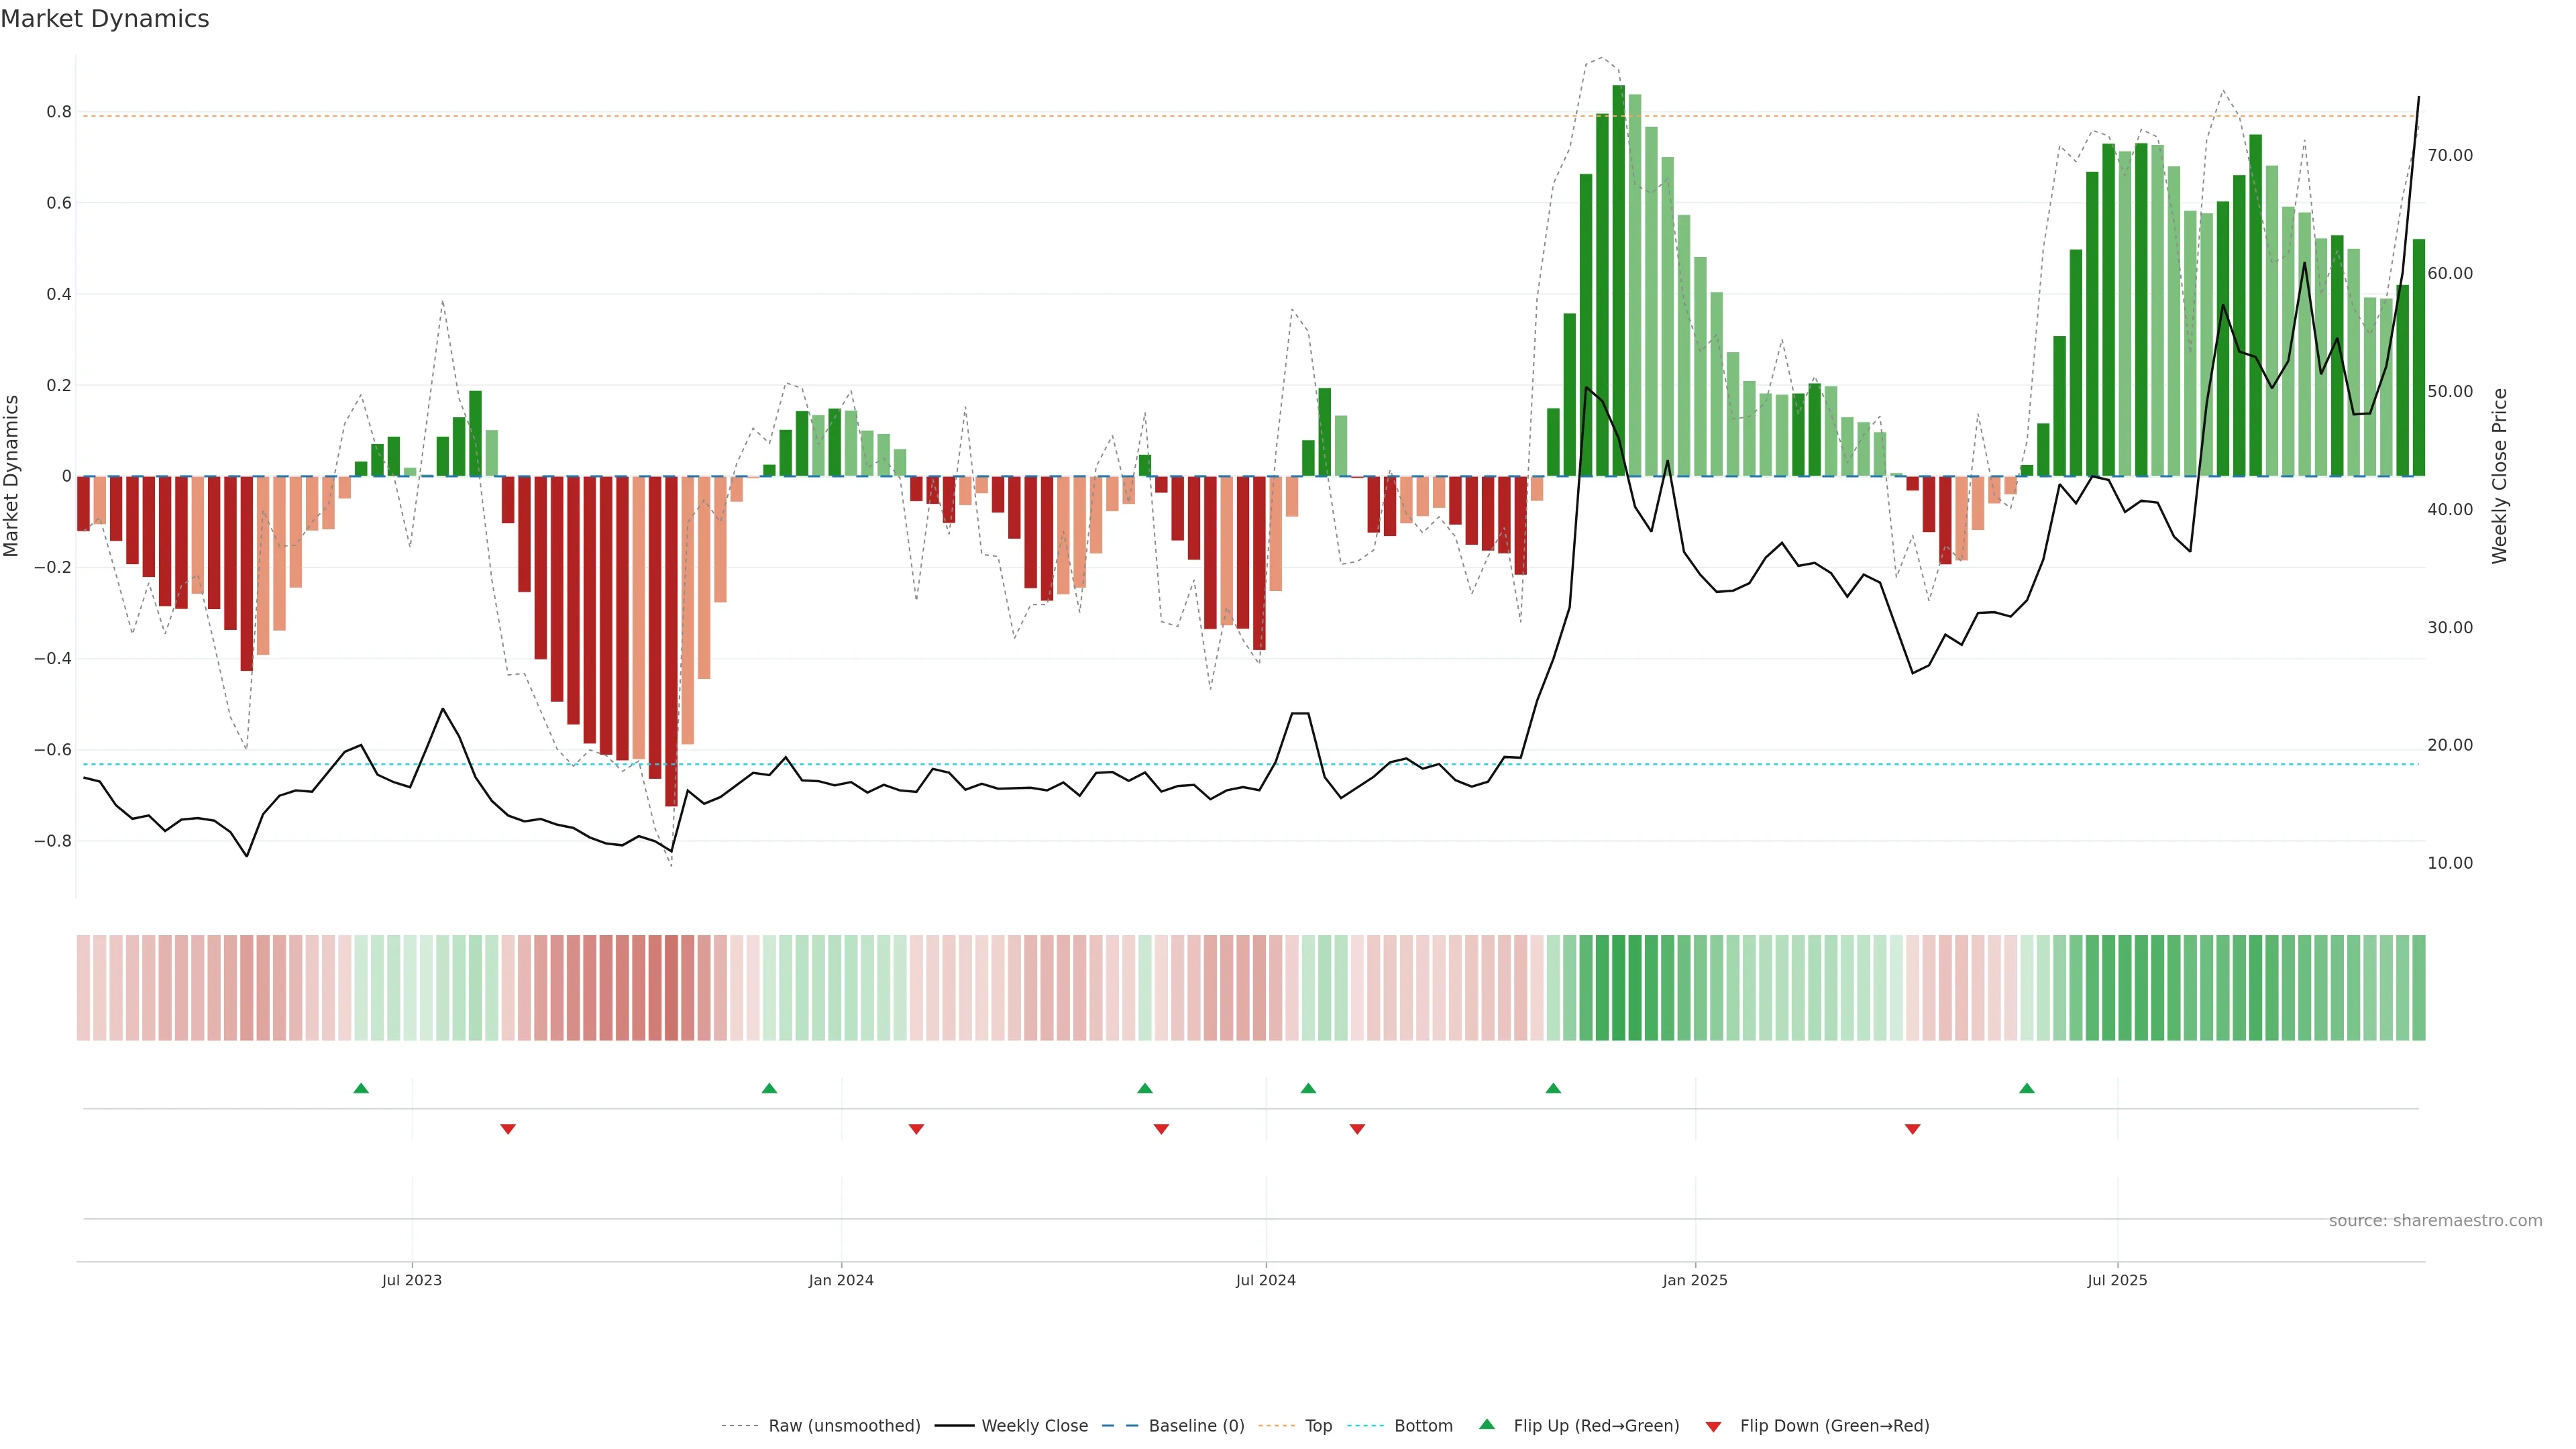Click the Jan 2025 x-axis label
Image resolution: width=2576 pixels, height=1449 pixels.
(1695, 1280)
